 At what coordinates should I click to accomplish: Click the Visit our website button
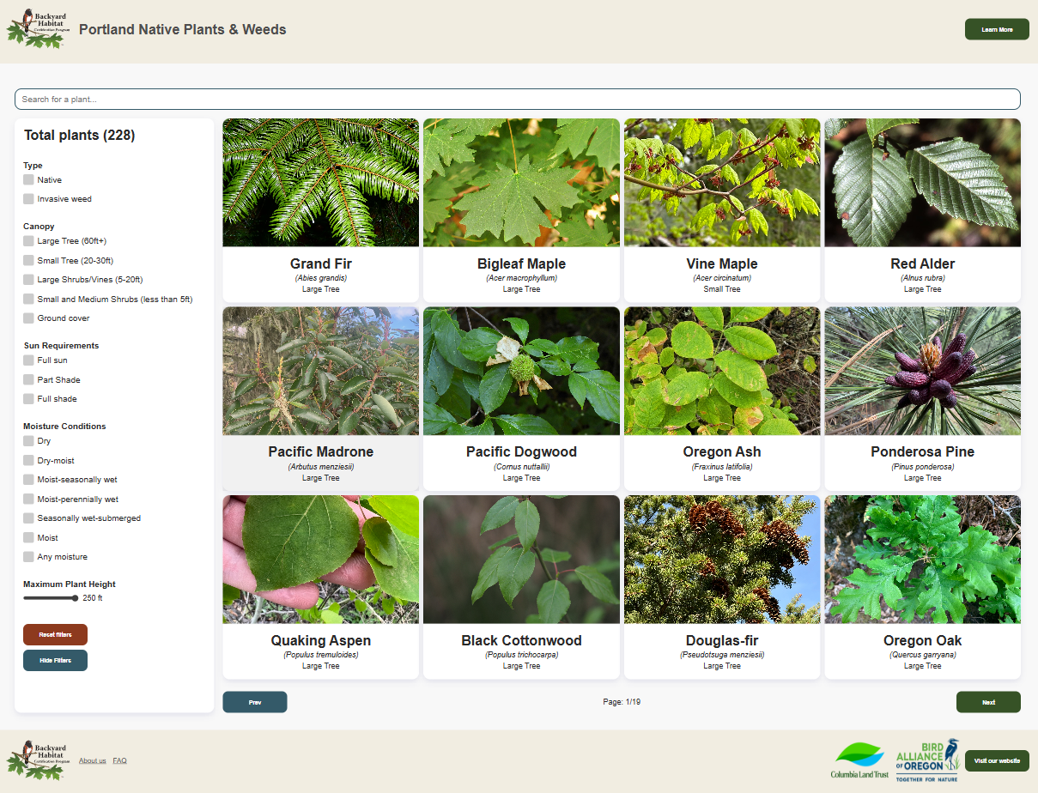997,760
